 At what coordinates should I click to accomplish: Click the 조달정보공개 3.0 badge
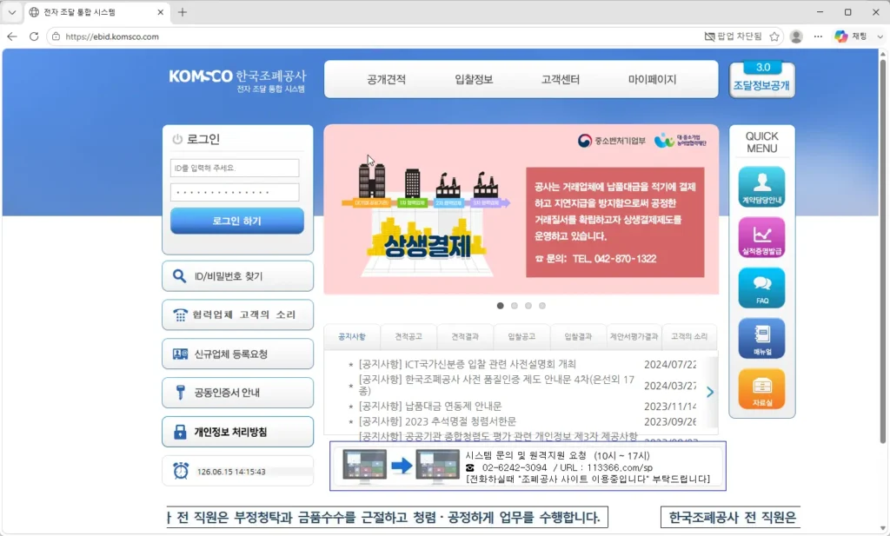coord(761,79)
